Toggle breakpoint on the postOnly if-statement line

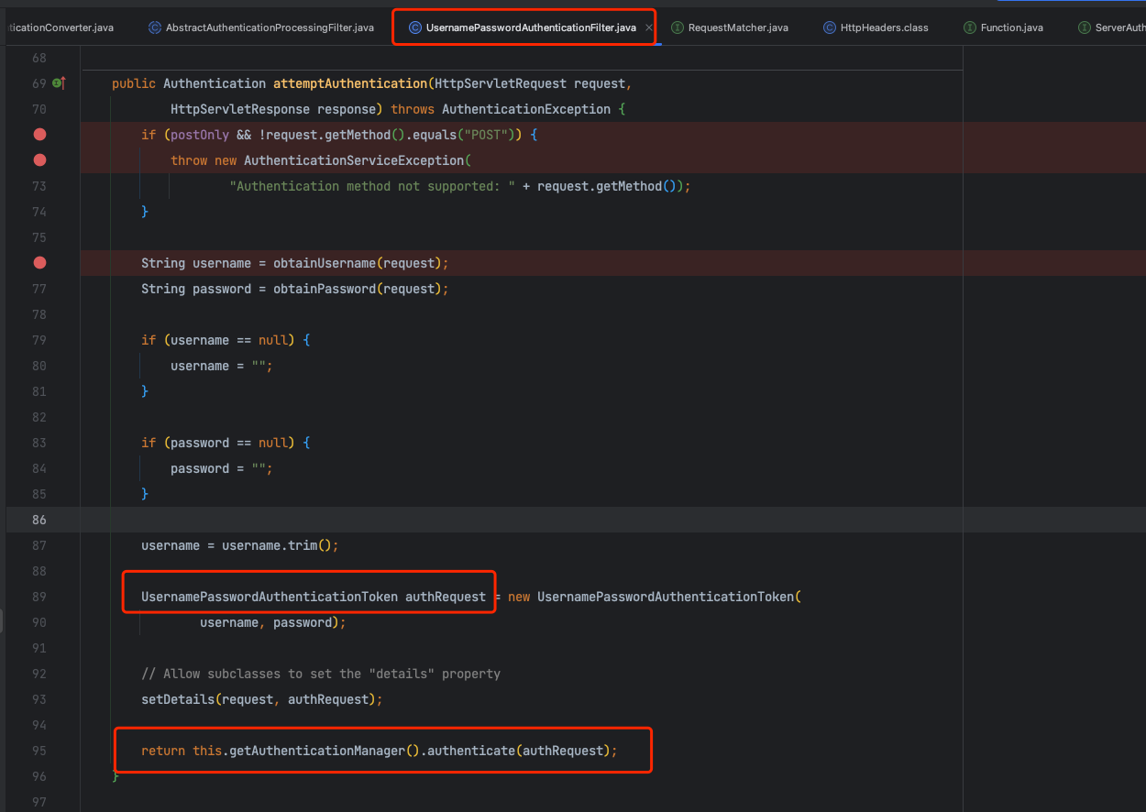click(39, 135)
